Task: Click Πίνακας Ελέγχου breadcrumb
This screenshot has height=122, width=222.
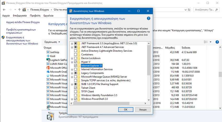Action: [40, 10]
